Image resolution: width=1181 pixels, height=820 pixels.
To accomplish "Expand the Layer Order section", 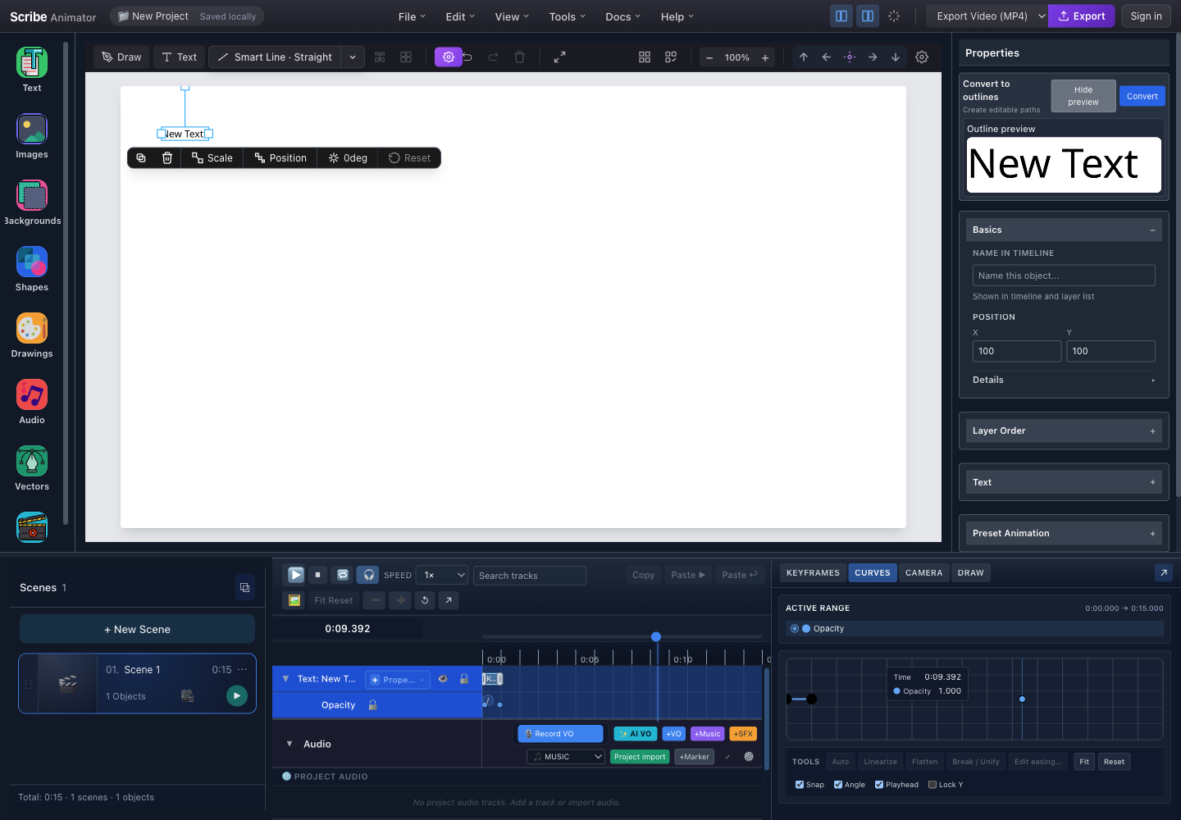I will [x=1064, y=430].
